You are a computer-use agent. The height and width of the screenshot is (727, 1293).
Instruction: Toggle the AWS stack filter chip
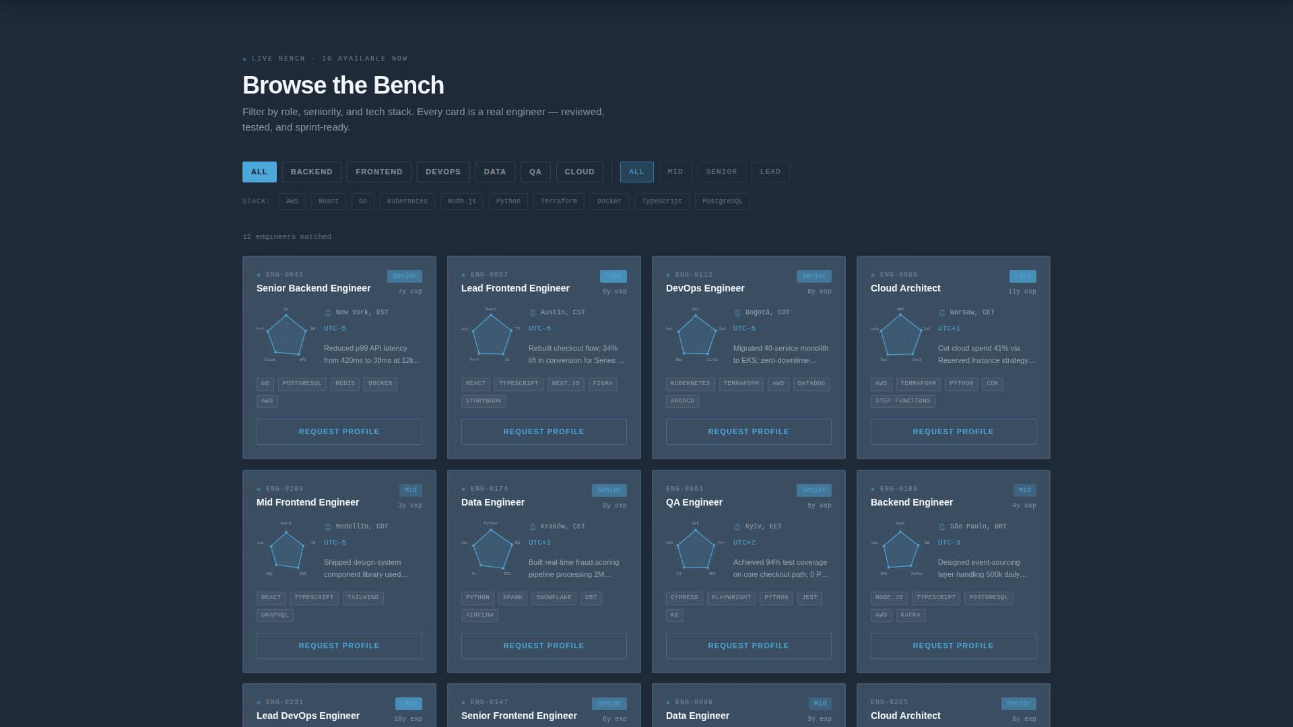(292, 201)
